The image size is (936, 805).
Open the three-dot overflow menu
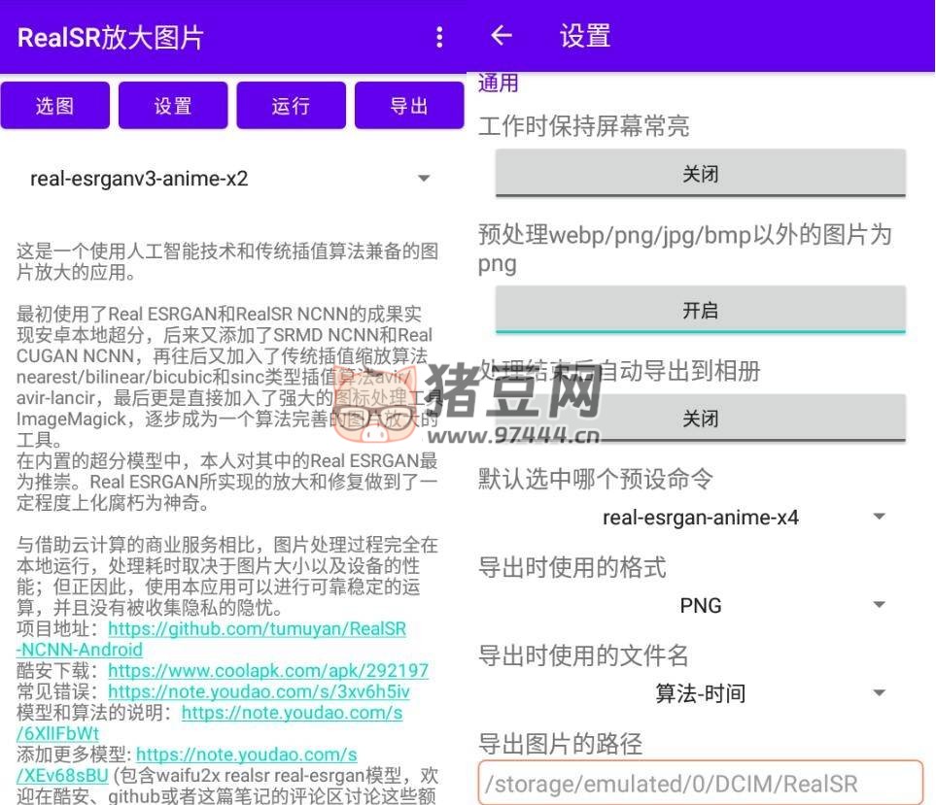point(439,37)
